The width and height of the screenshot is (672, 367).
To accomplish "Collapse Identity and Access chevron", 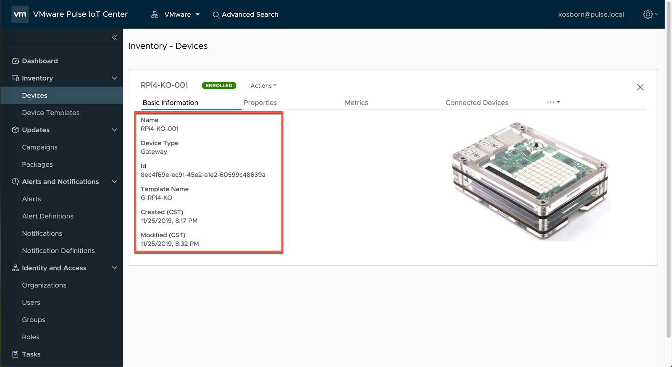I will (115, 268).
